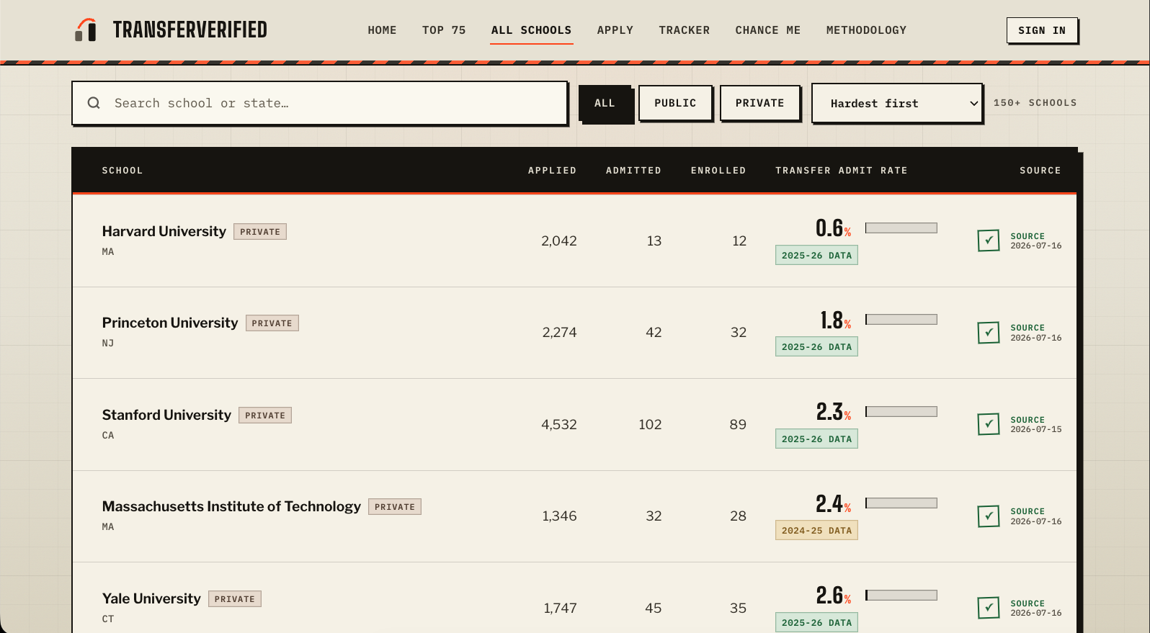The height and width of the screenshot is (633, 1150).
Task: Navigate to the APPLY page
Action: click(615, 30)
